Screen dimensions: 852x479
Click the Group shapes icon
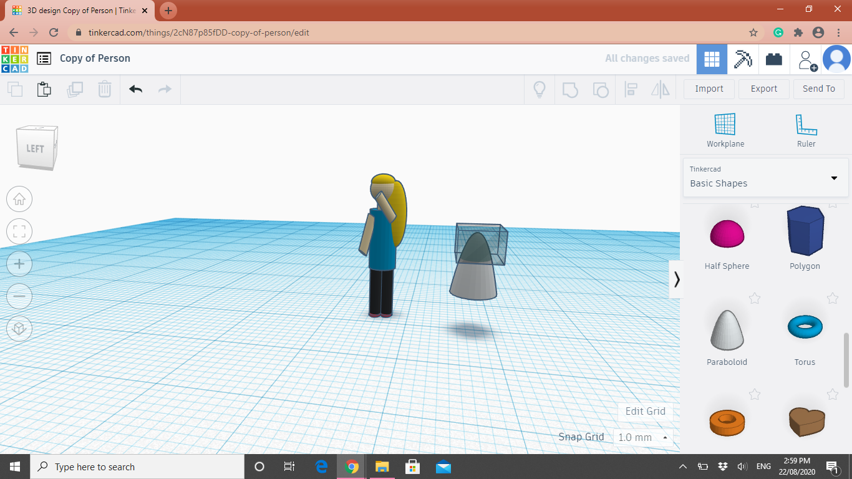click(570, 89)
